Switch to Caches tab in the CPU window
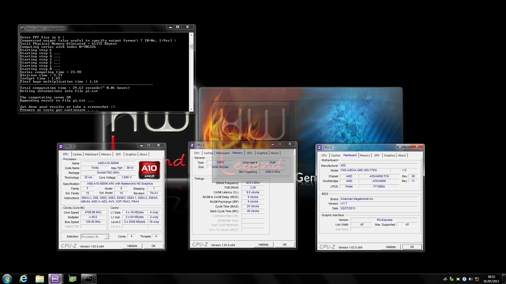The image size is (506, 284). point(77,154)
